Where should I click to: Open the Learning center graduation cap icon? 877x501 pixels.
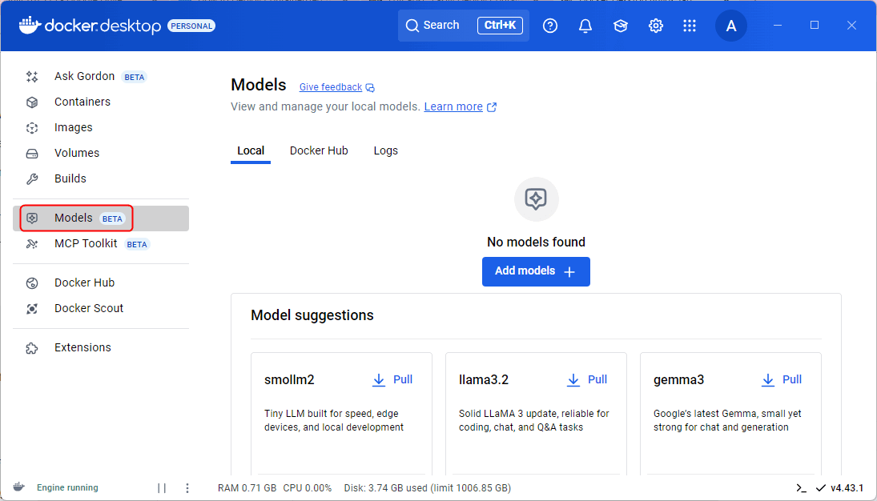[621, 26]
